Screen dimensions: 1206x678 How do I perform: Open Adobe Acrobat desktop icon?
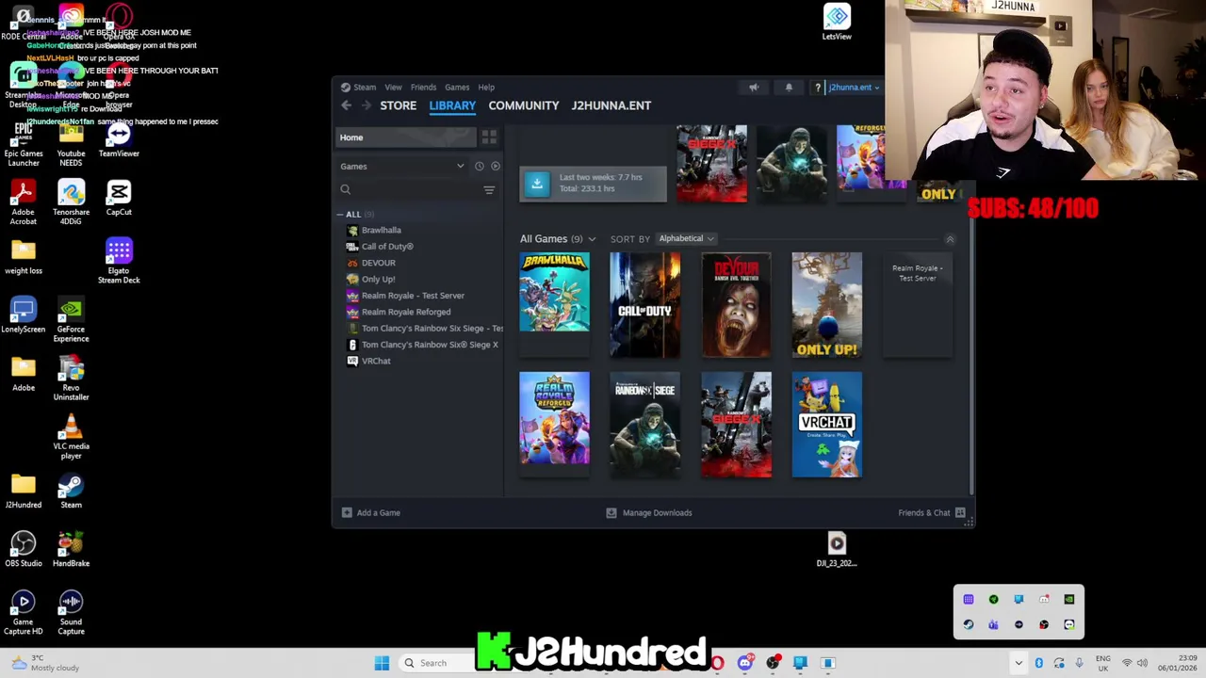click(24, 203)
